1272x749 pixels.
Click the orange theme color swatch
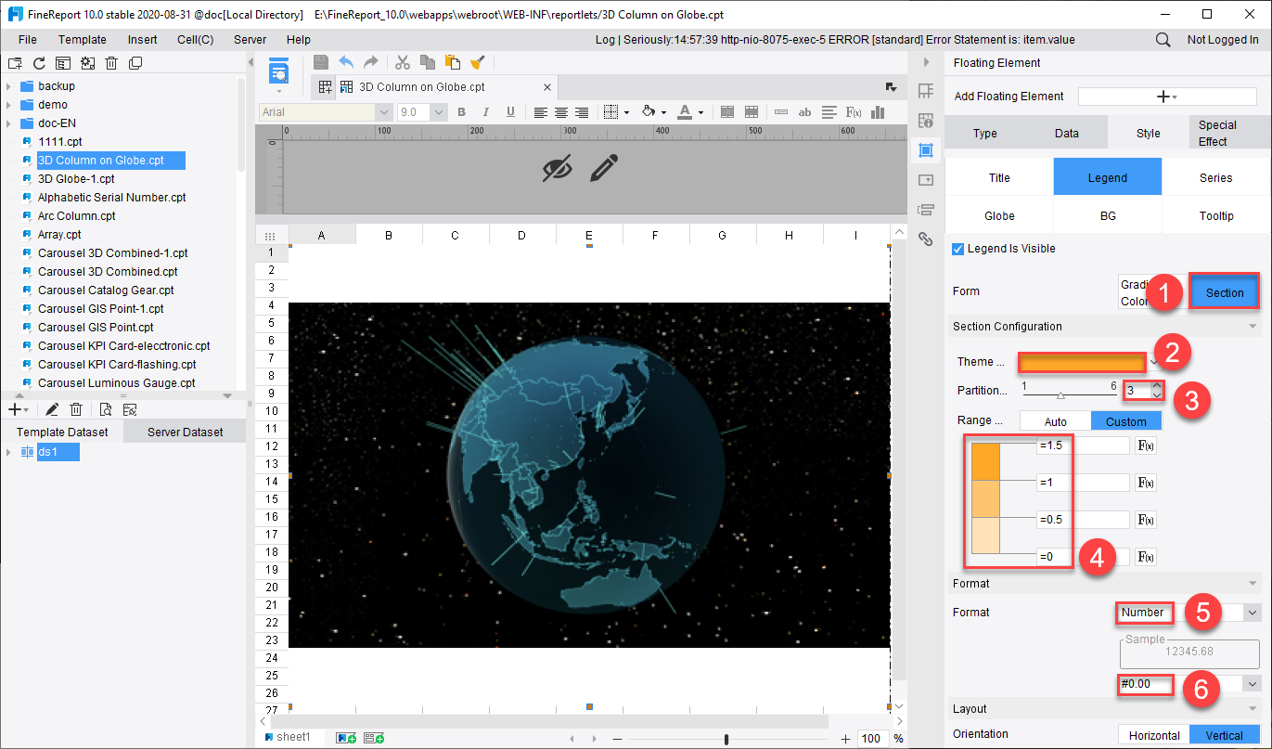[1082, 362]
